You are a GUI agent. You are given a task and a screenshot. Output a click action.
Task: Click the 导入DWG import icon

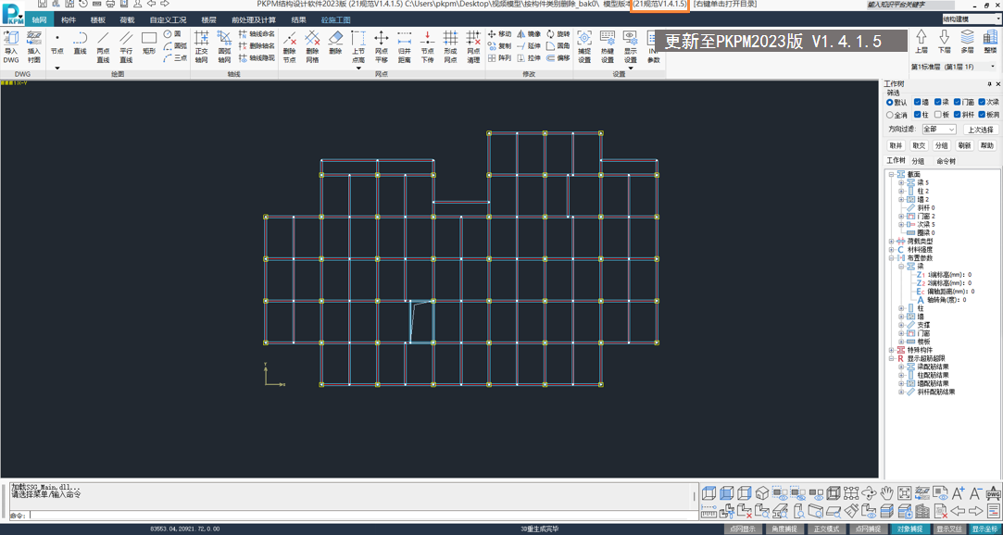[x=11, y=46]
